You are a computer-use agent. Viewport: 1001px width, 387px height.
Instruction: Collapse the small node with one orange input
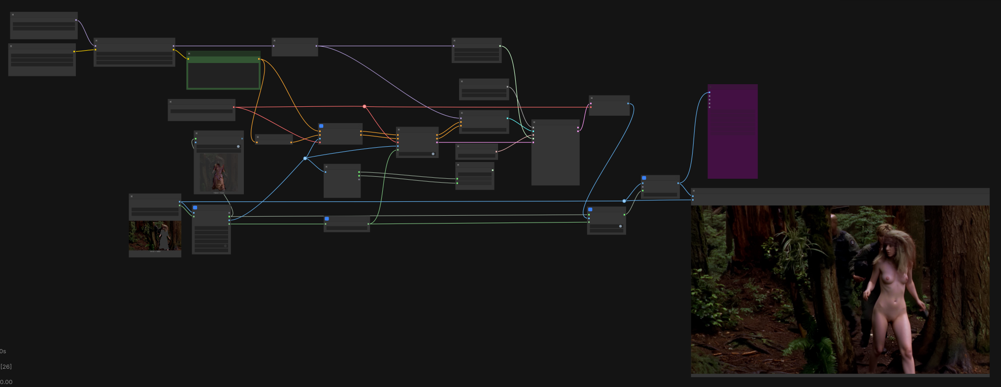pos(258,137)
